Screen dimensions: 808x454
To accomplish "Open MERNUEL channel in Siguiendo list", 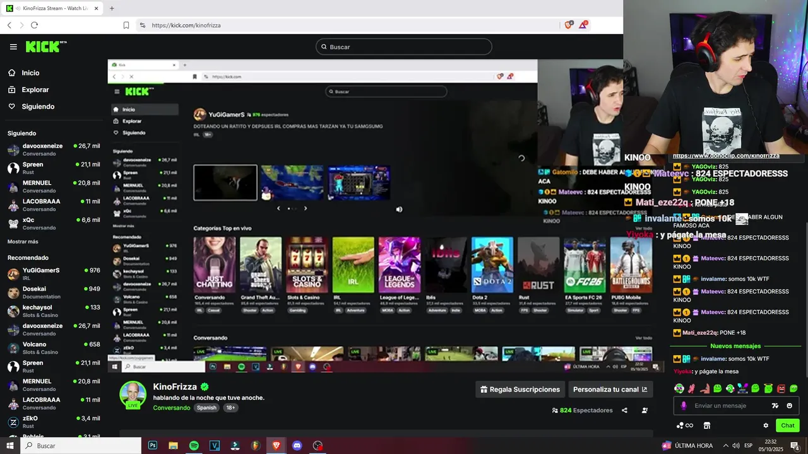I will [54, 186].
